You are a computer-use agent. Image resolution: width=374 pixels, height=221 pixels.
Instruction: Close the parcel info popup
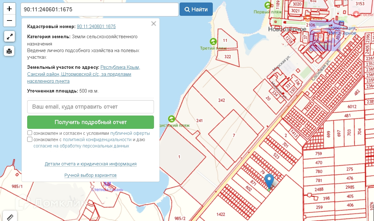(154, 24)
